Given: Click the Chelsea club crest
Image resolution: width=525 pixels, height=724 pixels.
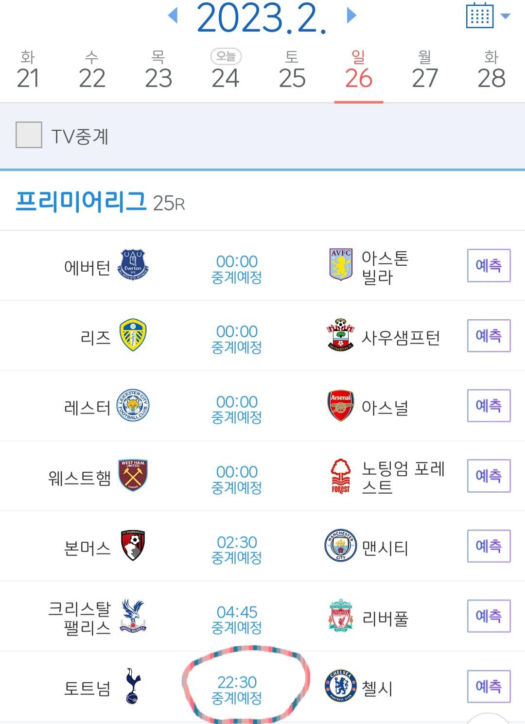Looking at the screenshot, I should click(x=341, y=686).
